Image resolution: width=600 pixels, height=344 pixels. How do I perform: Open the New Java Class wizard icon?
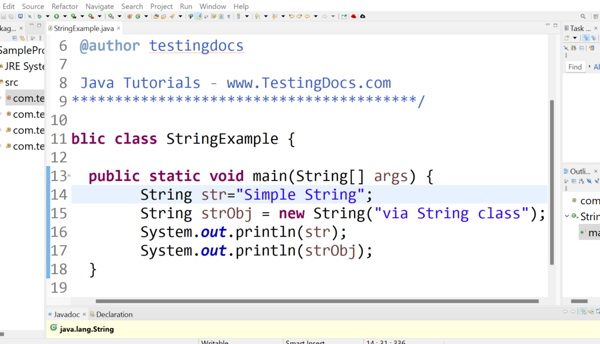click(x=138, y=17)
